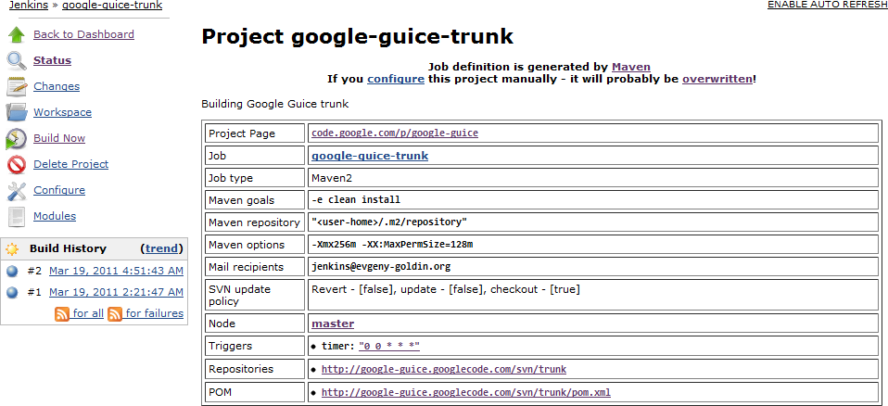The width and height of the screenshot is (888, 406).
Task: Click the timer "0 0 * * *" trigger link
Action: (x=389, y=346)
